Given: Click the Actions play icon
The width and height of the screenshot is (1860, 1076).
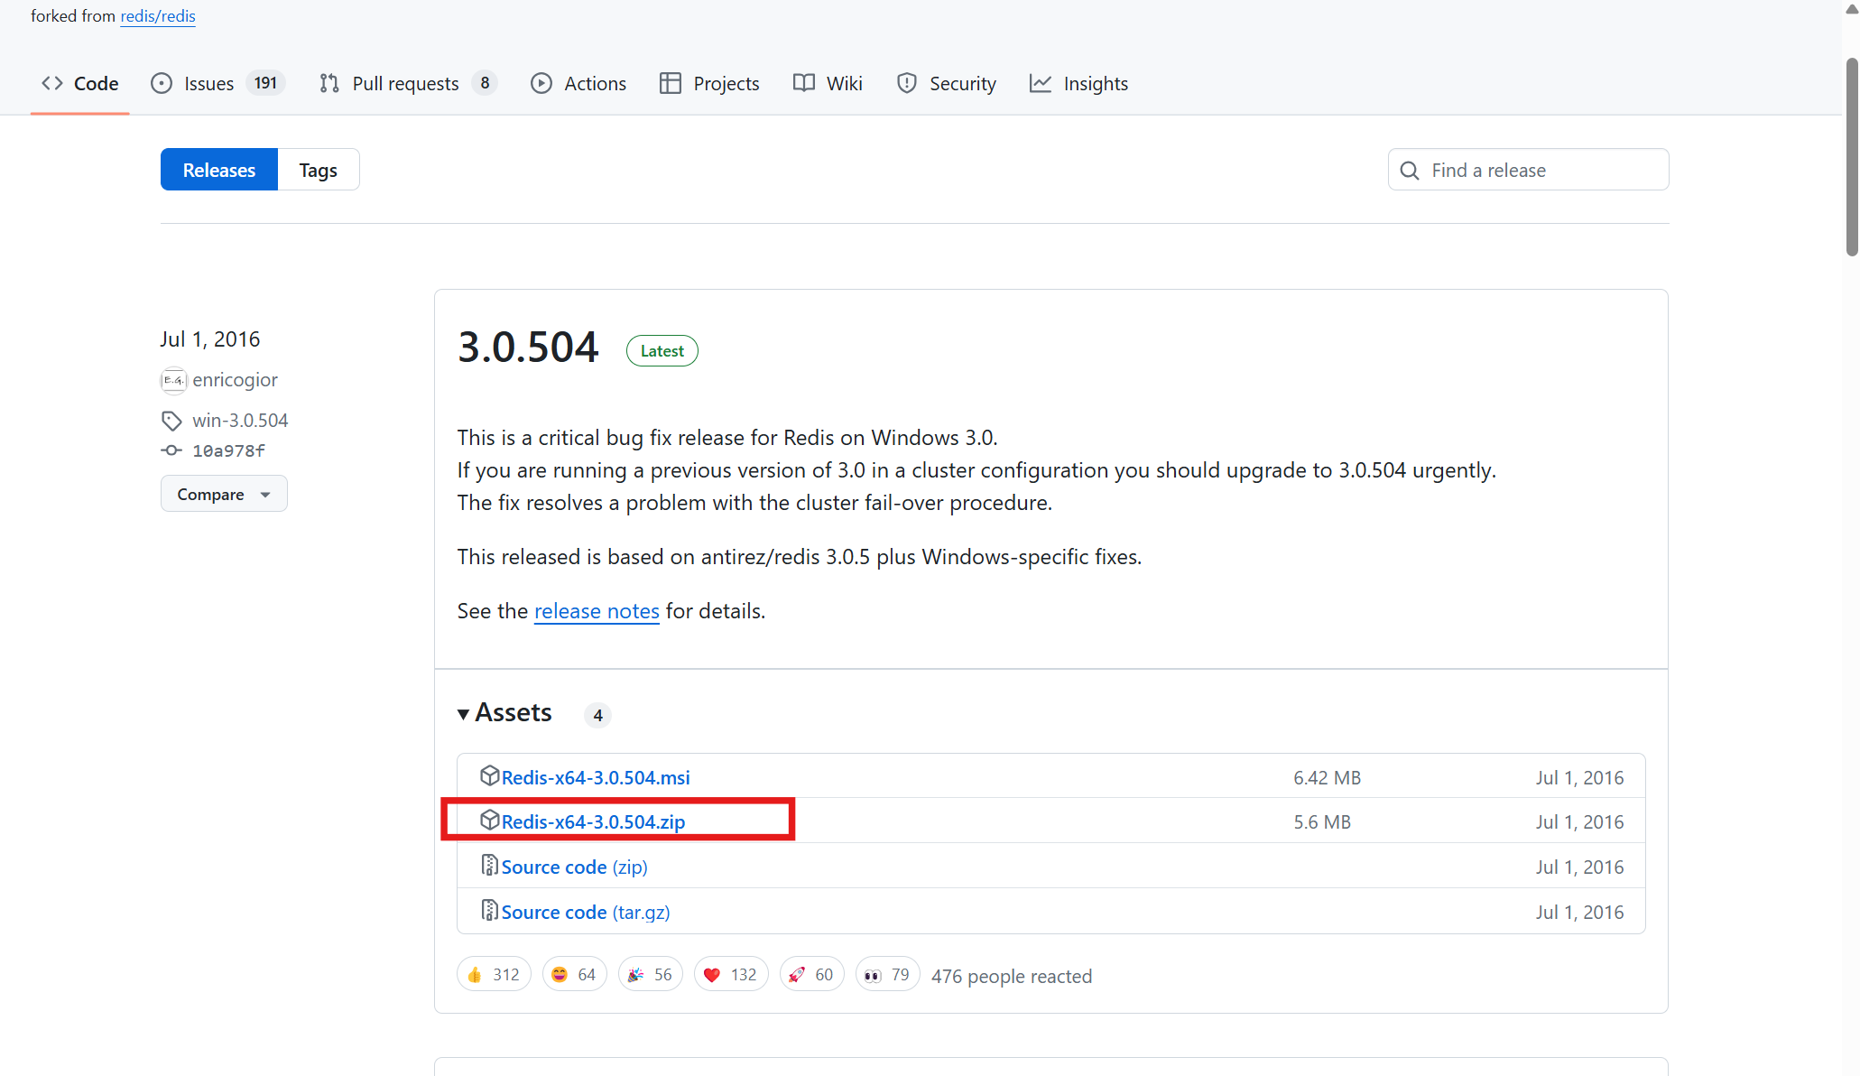Looking at the screenshot, I should (x=541, y=83).
